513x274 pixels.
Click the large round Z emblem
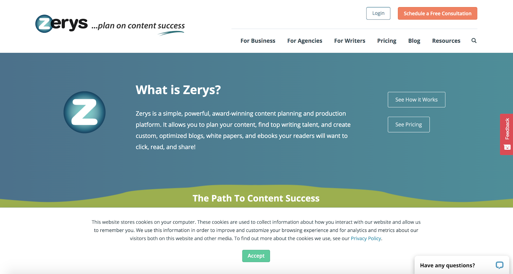pos(85,112)
